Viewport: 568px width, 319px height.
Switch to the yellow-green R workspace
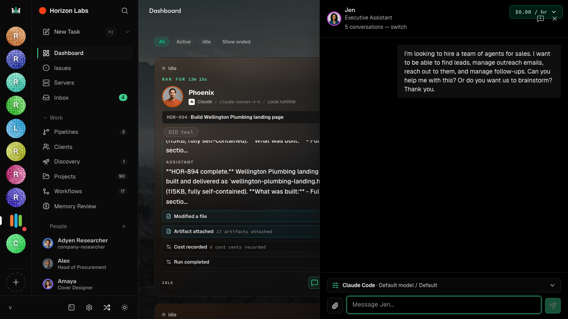pos(16,152)
